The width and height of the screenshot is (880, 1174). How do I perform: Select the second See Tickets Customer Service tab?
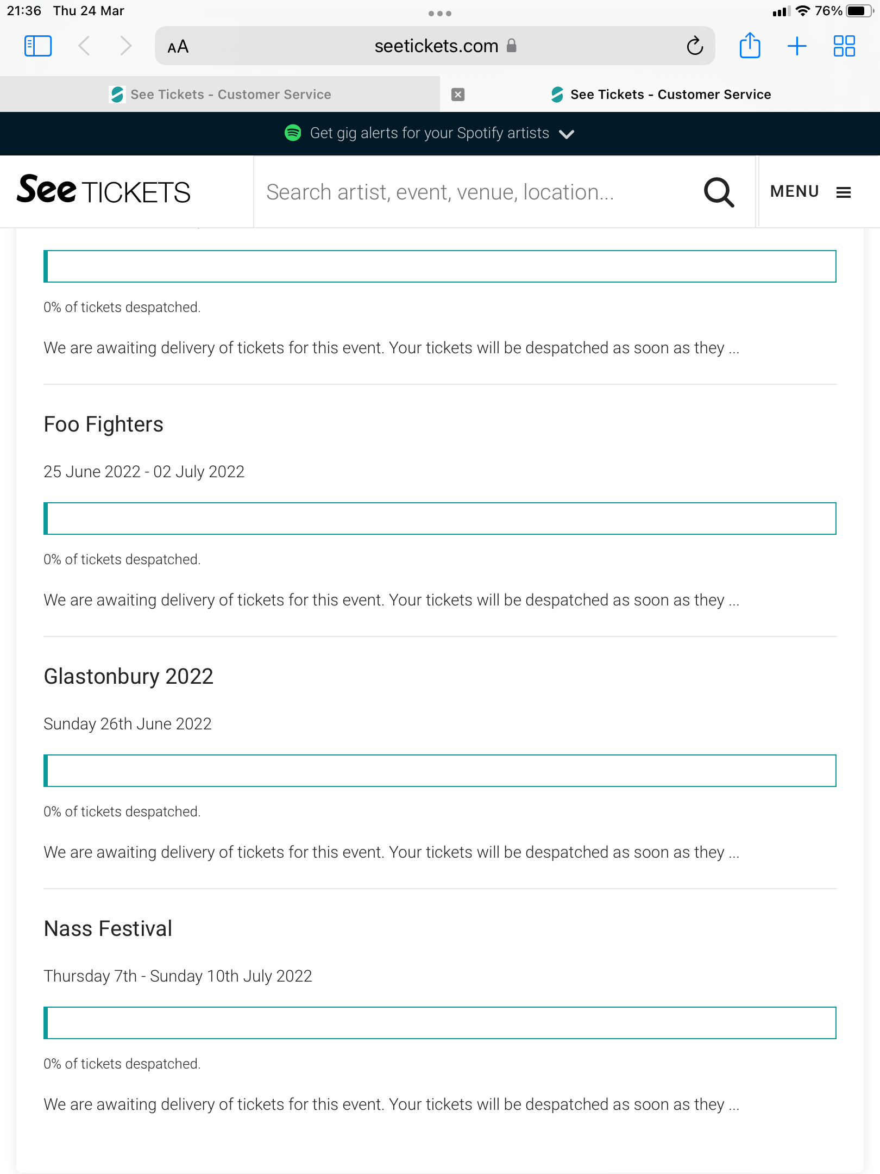660,95
